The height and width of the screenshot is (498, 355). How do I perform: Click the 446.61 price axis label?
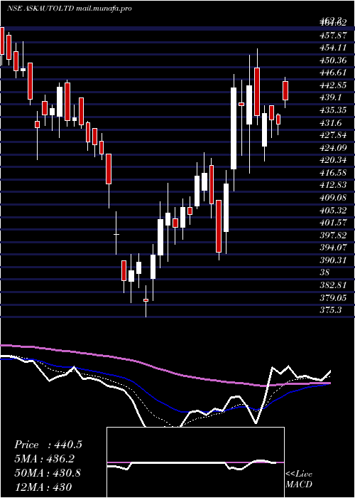click(x=334, y=73)
